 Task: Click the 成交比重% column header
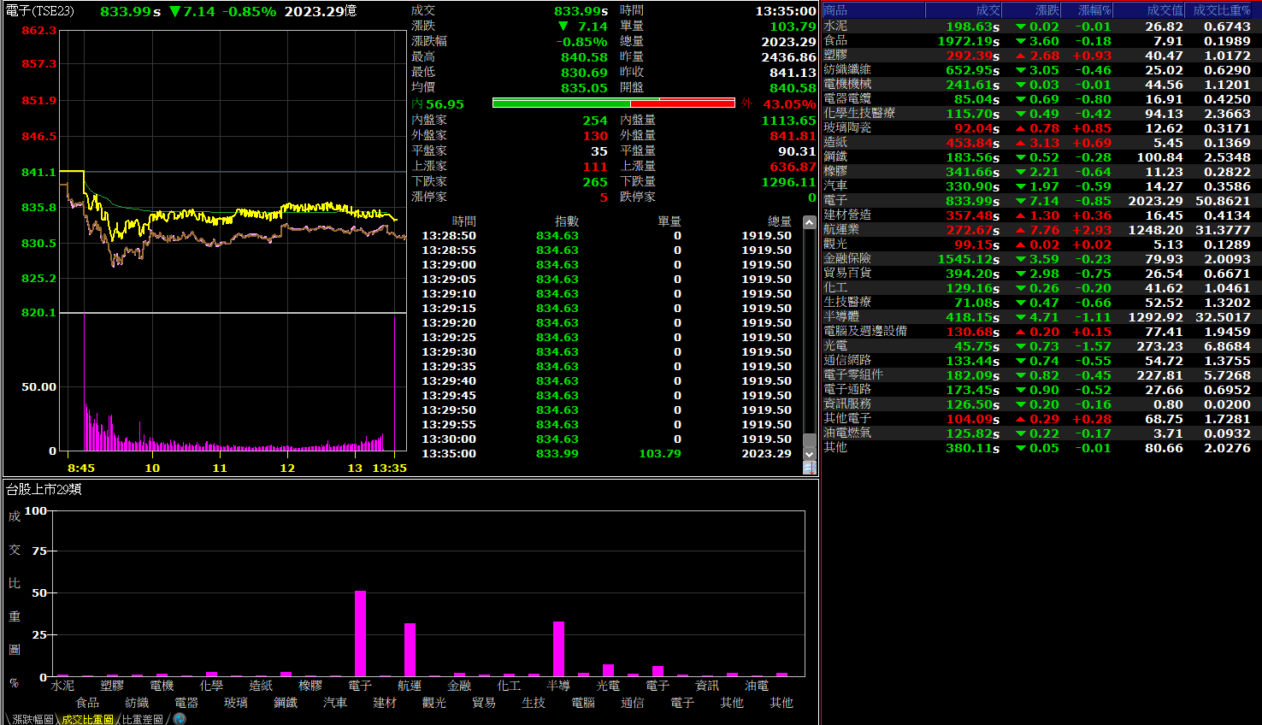pyautogui.click(x=1221, y=10)
